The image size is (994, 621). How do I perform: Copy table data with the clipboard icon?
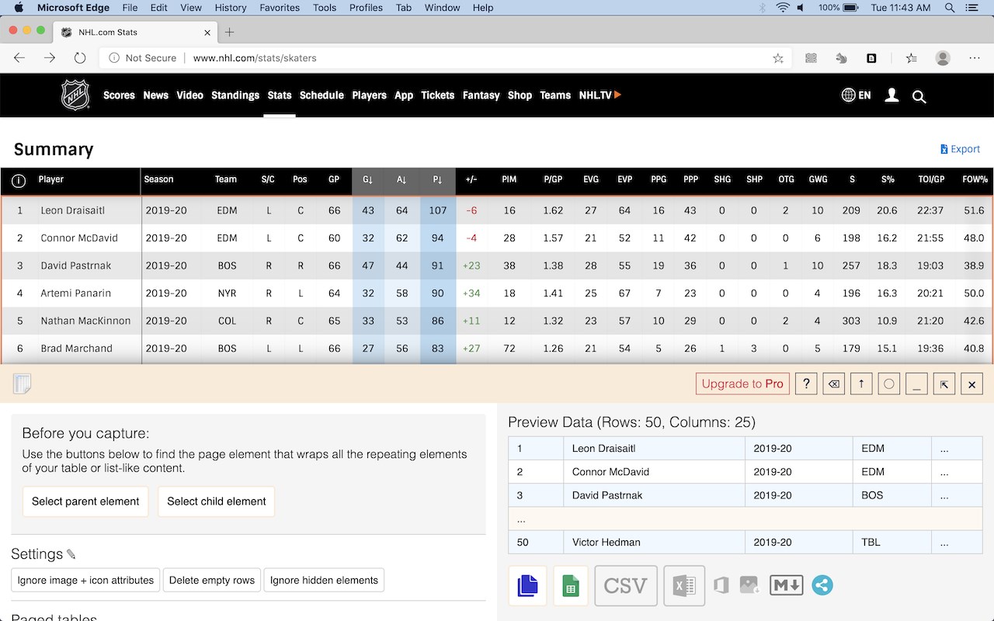point(527,585)
